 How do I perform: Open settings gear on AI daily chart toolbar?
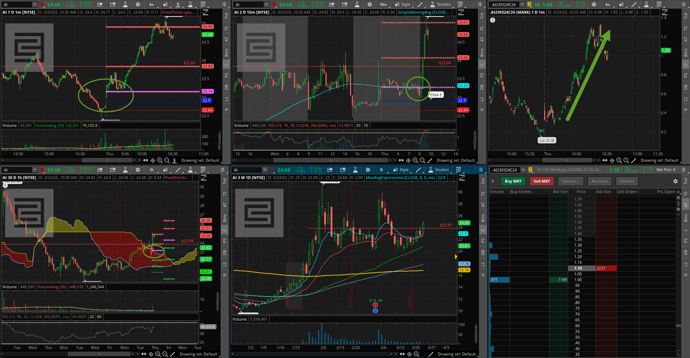[x=367, y=170]
